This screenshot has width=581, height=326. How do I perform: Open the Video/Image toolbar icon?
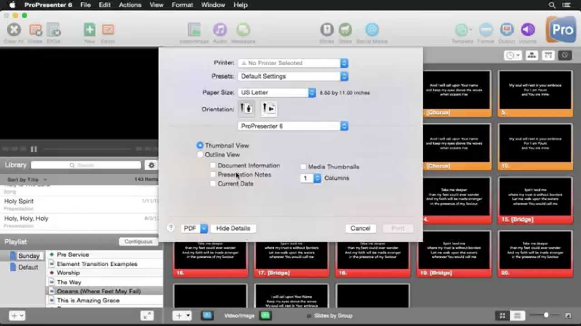tap(194, 30)
